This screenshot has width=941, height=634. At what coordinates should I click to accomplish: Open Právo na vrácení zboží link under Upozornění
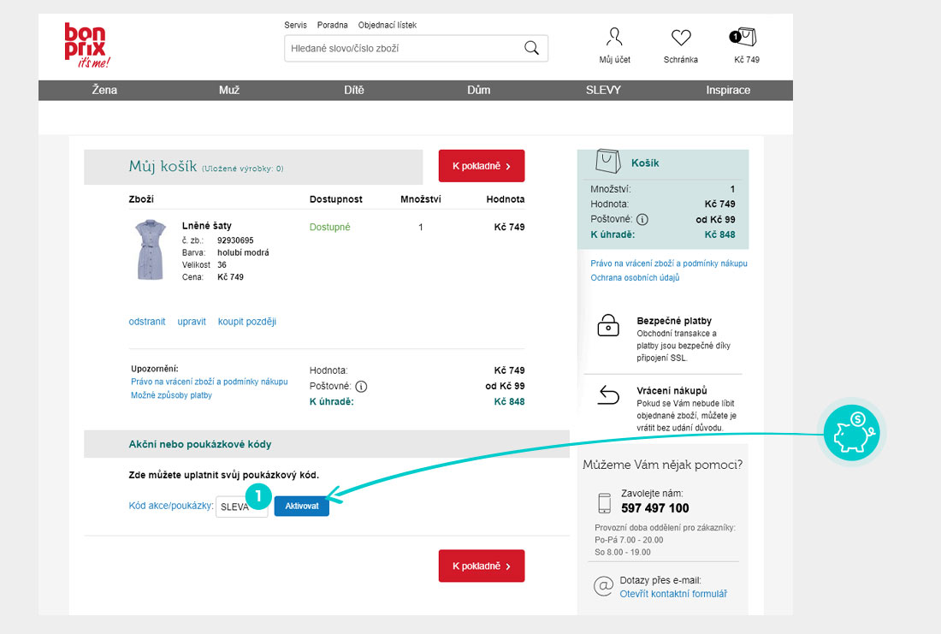tap(210, 382)
